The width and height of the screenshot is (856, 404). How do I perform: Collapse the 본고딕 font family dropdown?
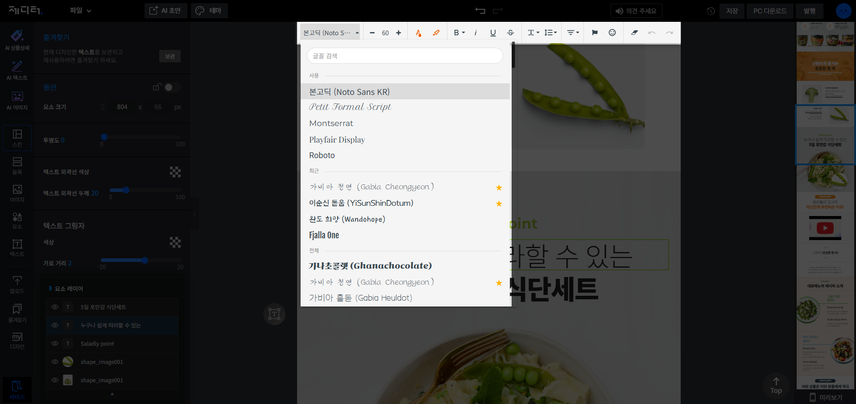(330, 33)
